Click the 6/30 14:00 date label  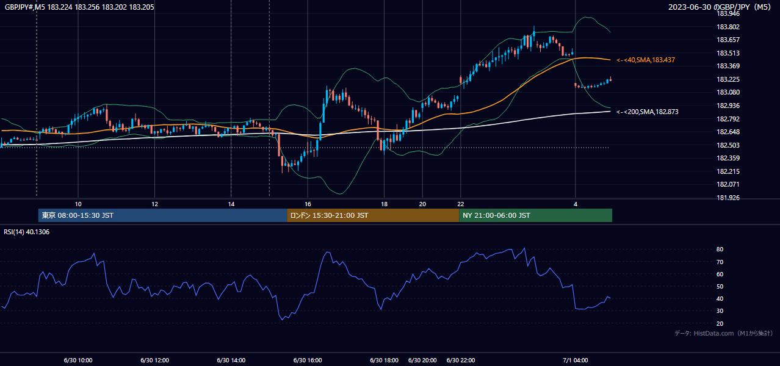(x=231, y=361)
